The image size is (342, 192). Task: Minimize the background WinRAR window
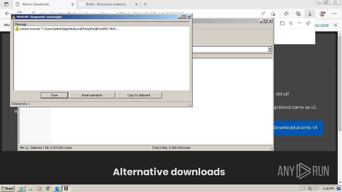(261, 21)
